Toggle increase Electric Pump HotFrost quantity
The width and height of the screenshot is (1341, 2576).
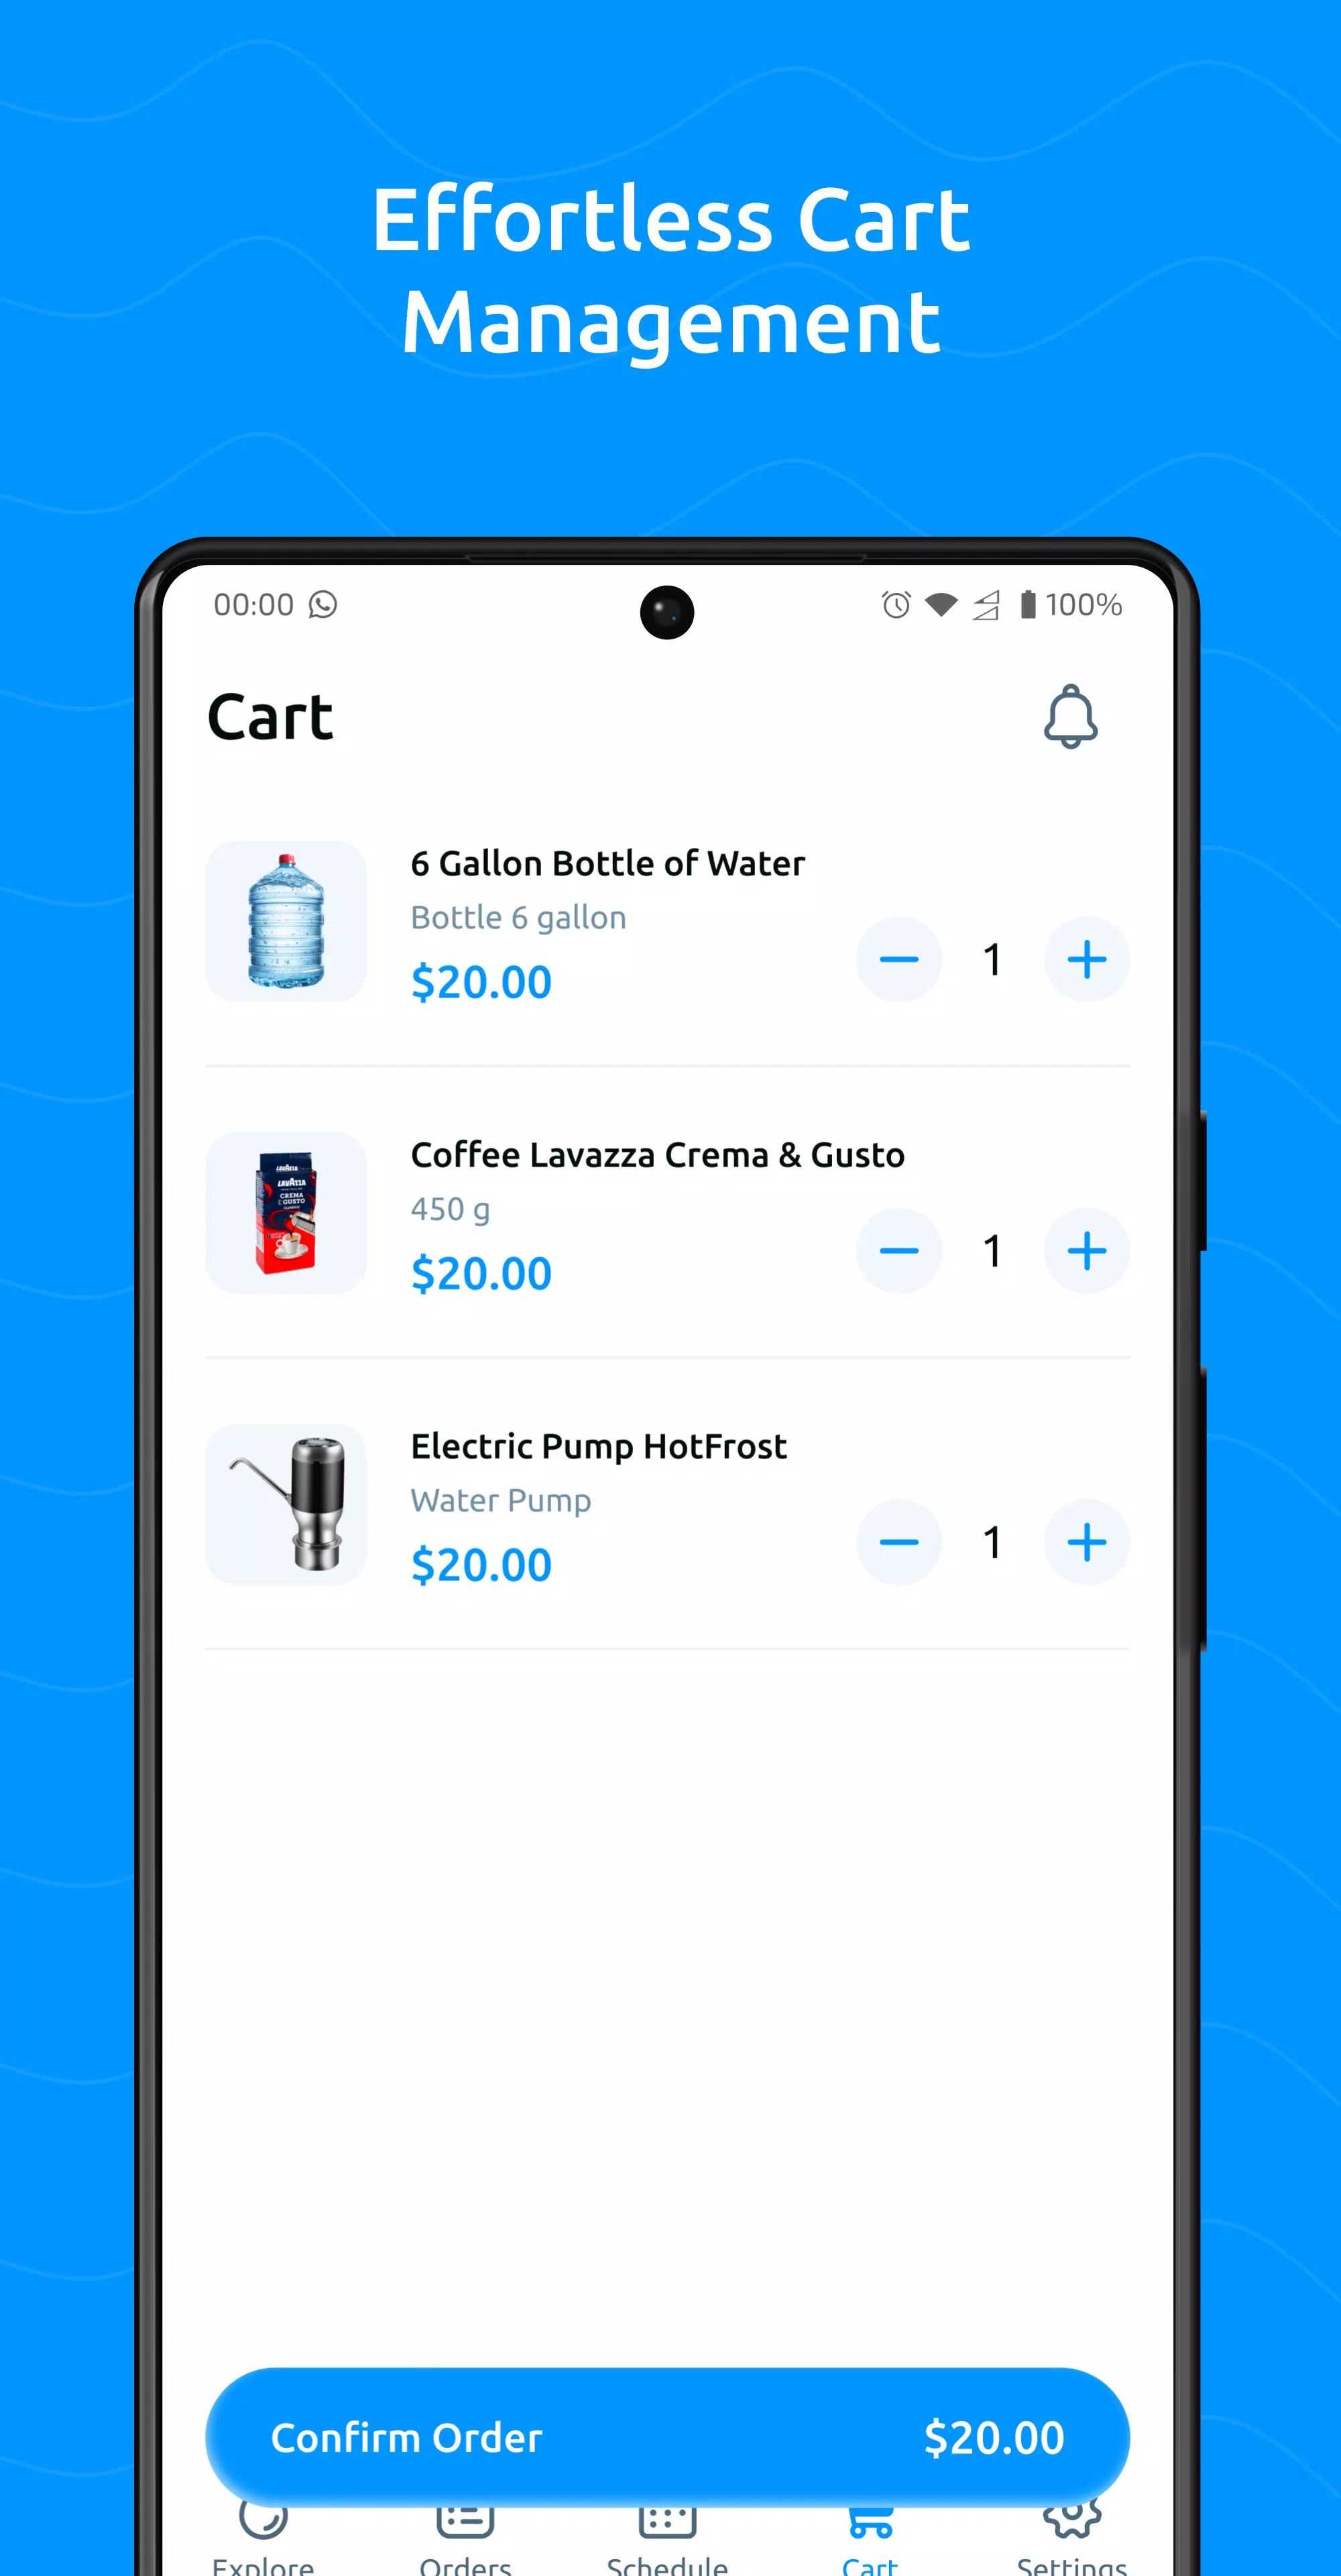click(x=1086, y=1542)
